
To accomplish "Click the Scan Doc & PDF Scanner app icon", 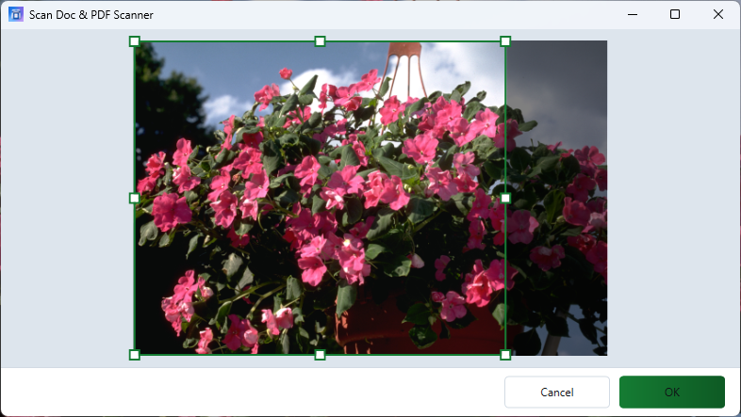I will pos(16,14).
